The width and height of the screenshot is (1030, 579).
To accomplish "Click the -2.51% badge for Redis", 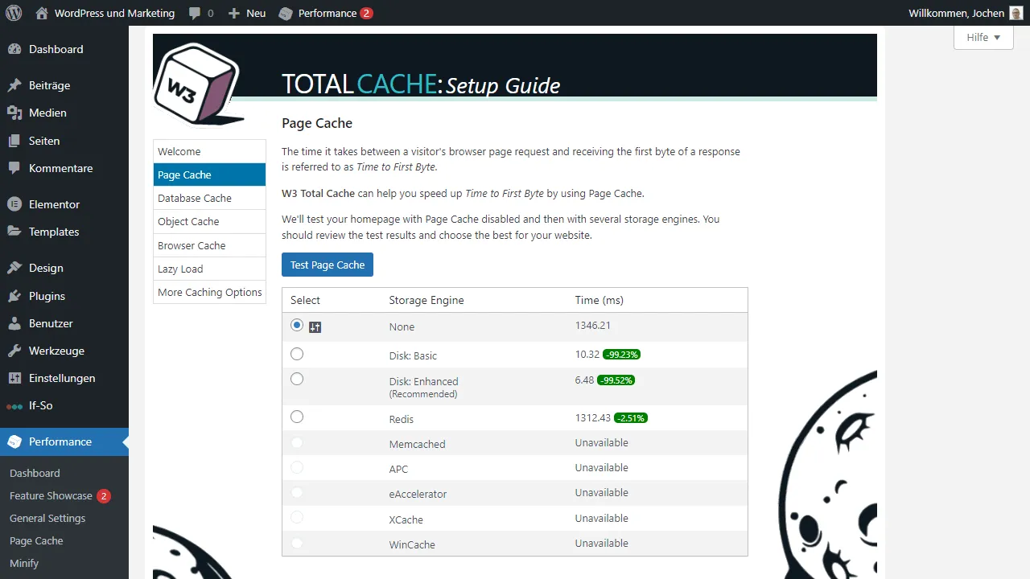I will (x=631, y=418).
